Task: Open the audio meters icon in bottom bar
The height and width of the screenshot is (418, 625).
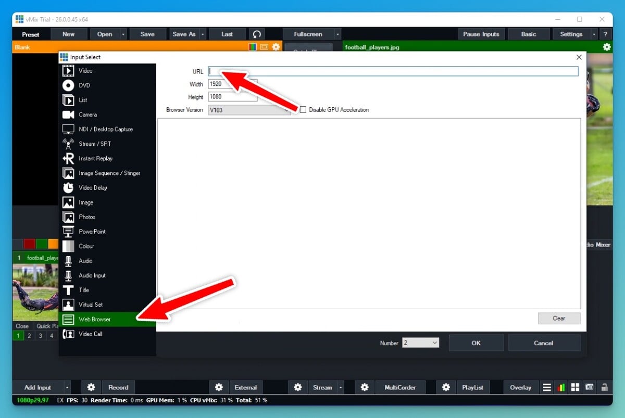Action: click(x=561, y=387)
